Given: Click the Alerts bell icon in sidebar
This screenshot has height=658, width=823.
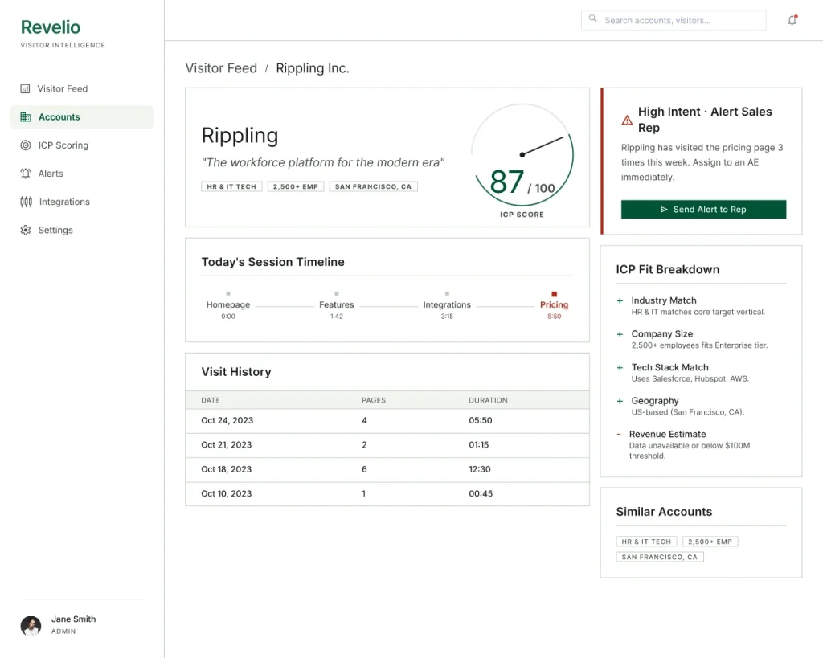Looking at the screenshot, I should point(25,174).
